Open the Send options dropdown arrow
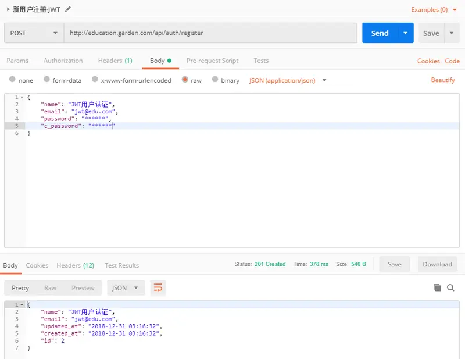 click(x=405, y=33)
